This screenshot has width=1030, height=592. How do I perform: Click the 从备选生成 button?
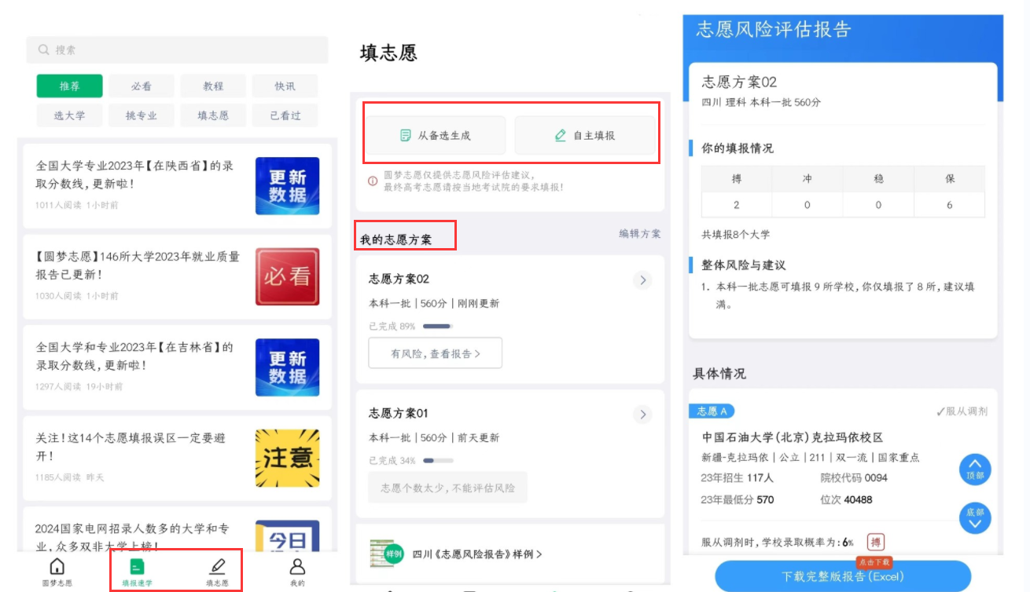[x=436, y=135]
